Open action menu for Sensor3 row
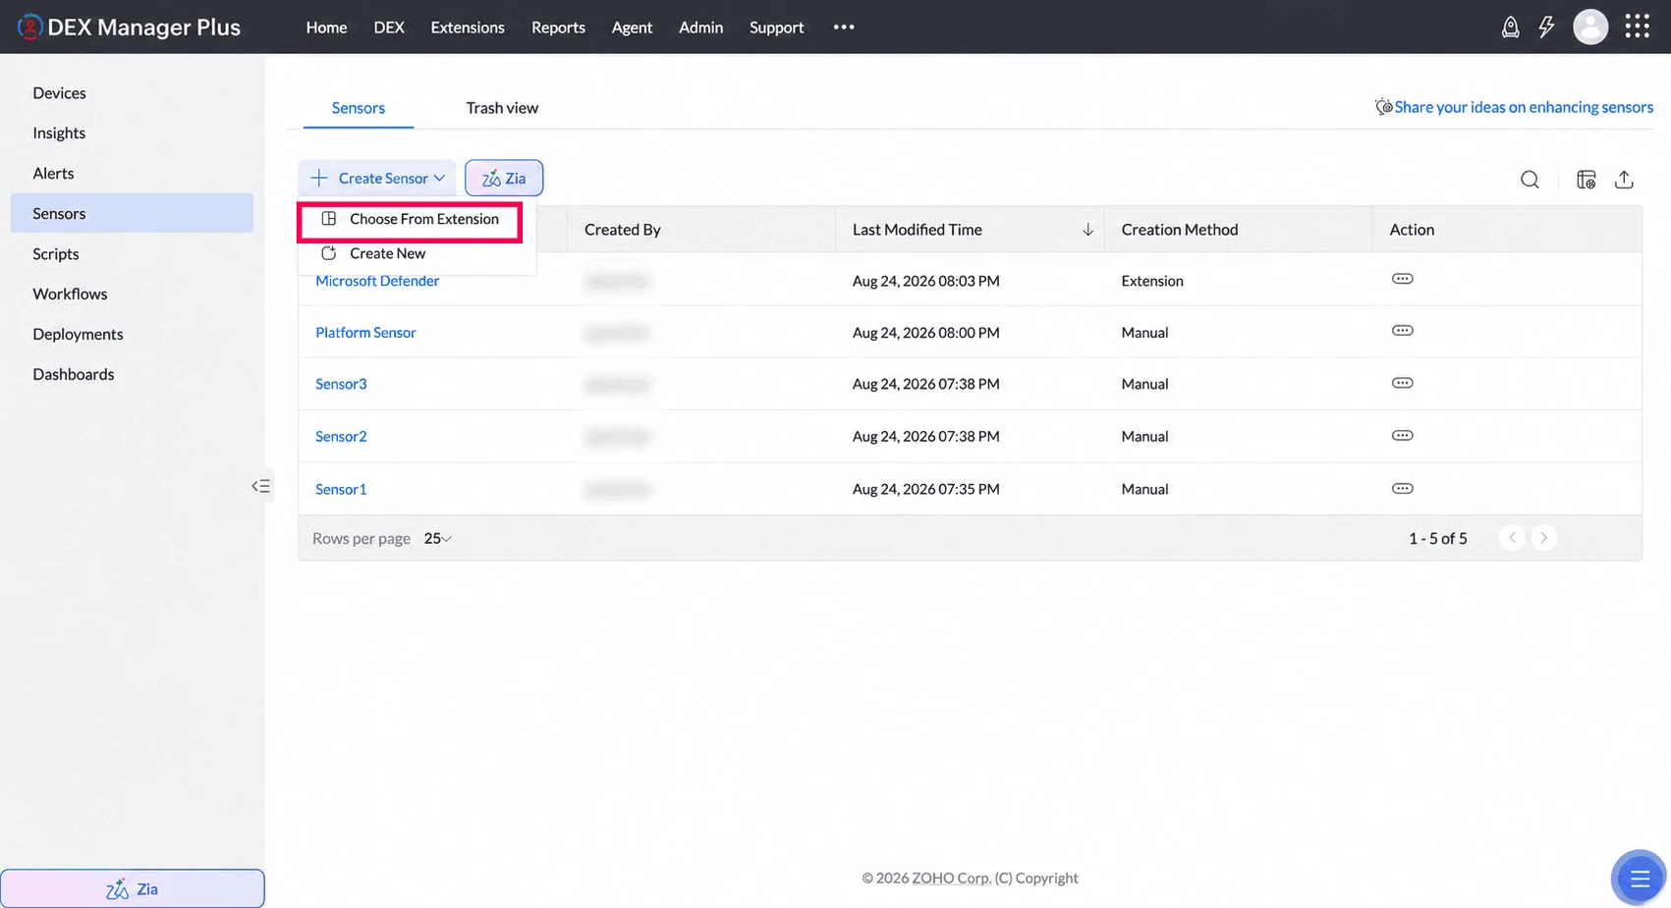The height and width of the screenshot is (908, 1671). (1402, 383)
